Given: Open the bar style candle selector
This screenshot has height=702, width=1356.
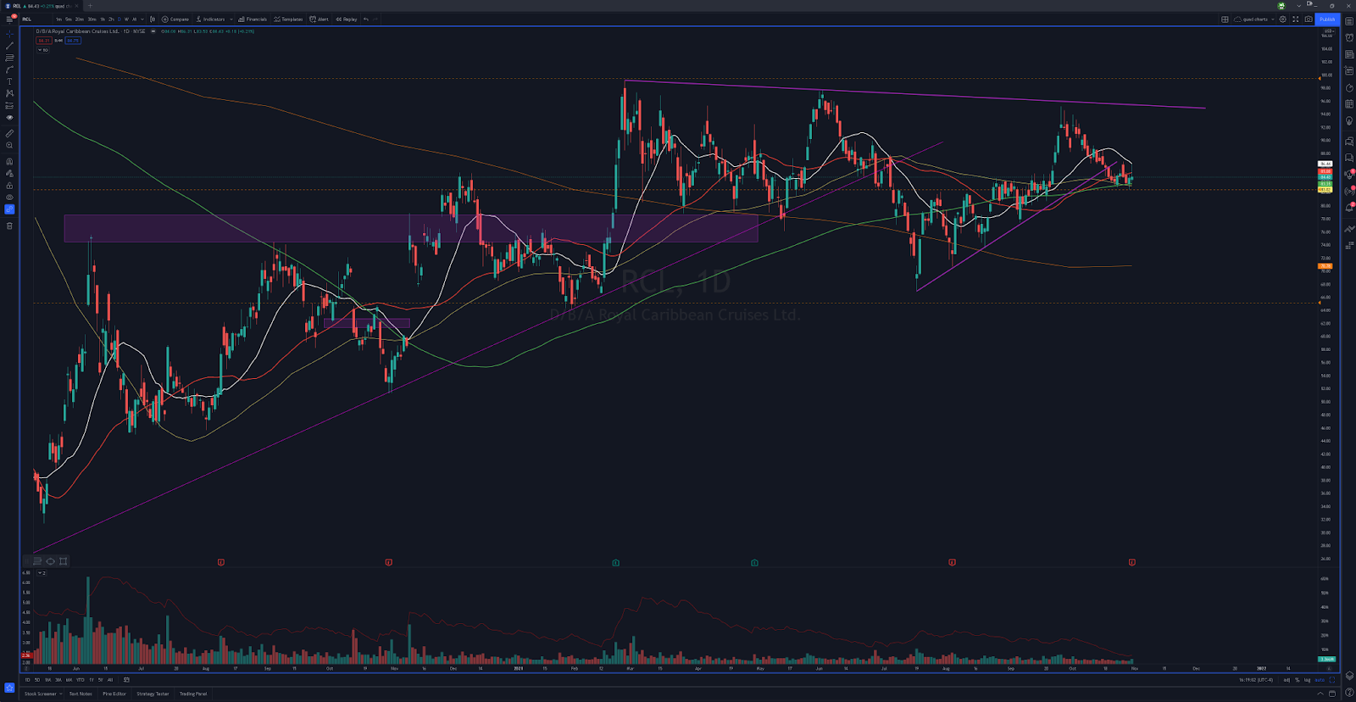Looking at the screenshot, I should [153, 19].
